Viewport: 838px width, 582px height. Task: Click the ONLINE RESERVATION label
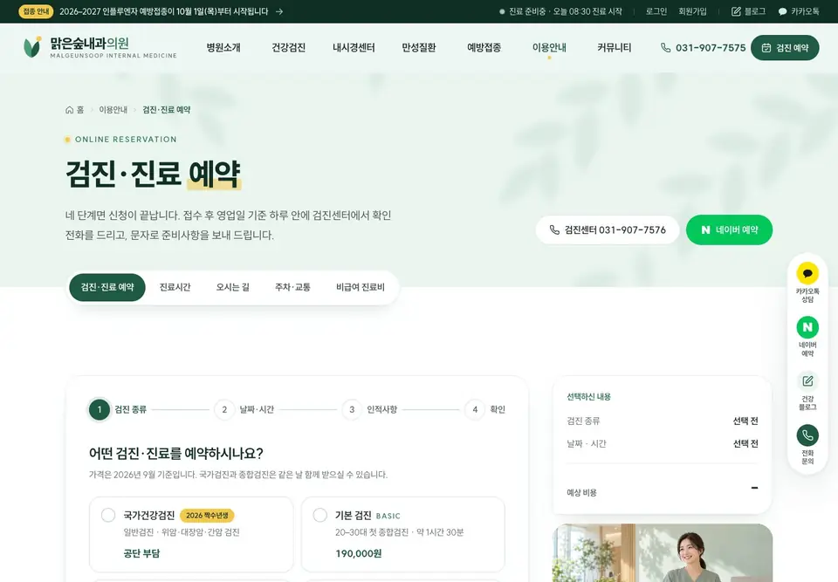[126, 139]
